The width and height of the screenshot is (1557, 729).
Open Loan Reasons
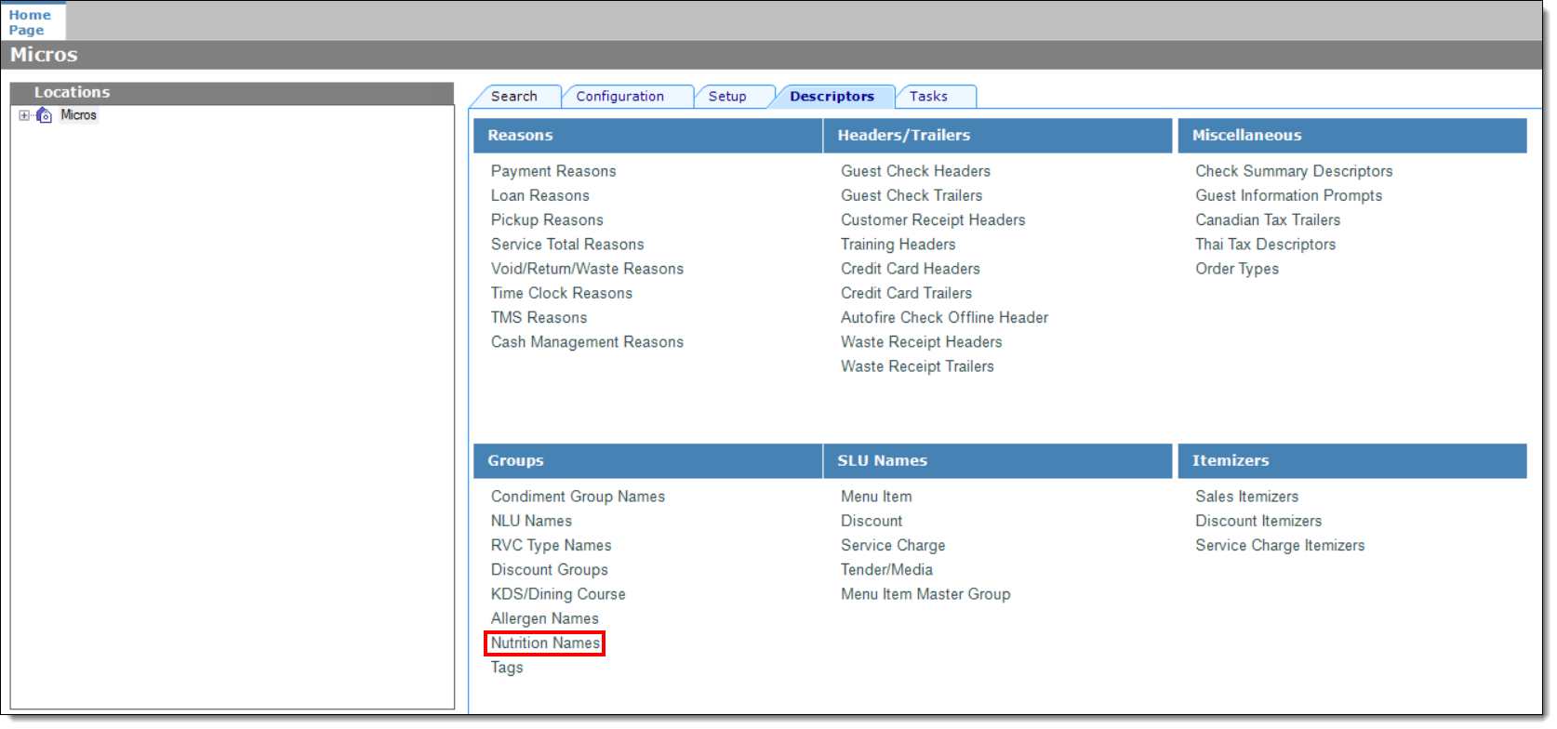click(x=540, y=195)
